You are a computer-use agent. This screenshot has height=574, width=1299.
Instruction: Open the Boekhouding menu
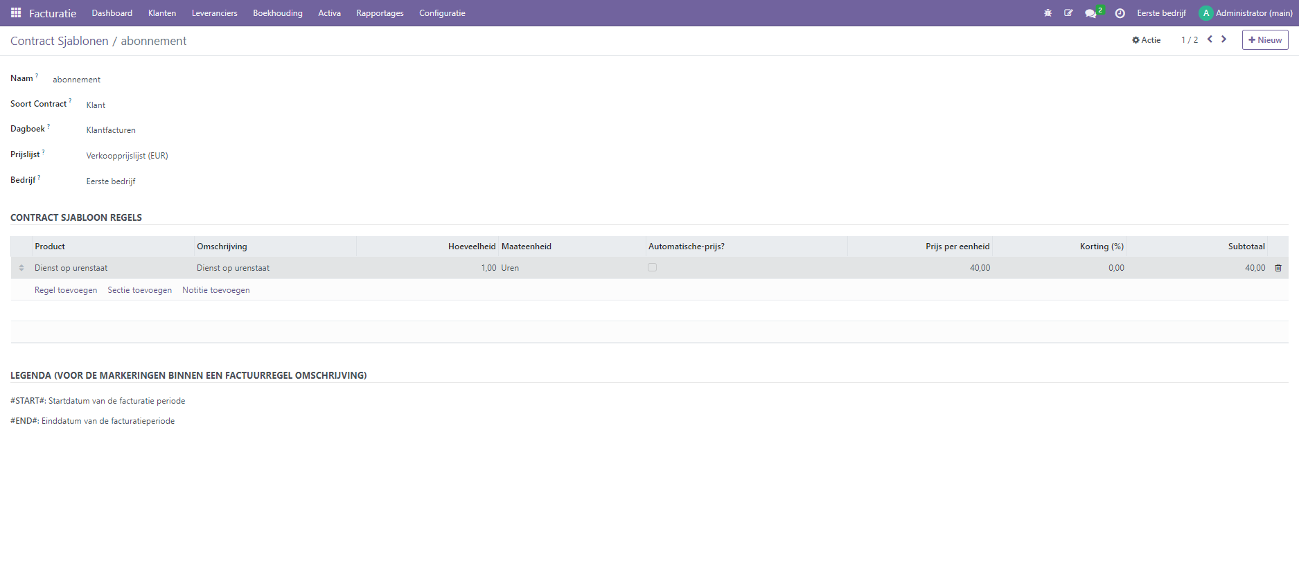click(277, 13)
